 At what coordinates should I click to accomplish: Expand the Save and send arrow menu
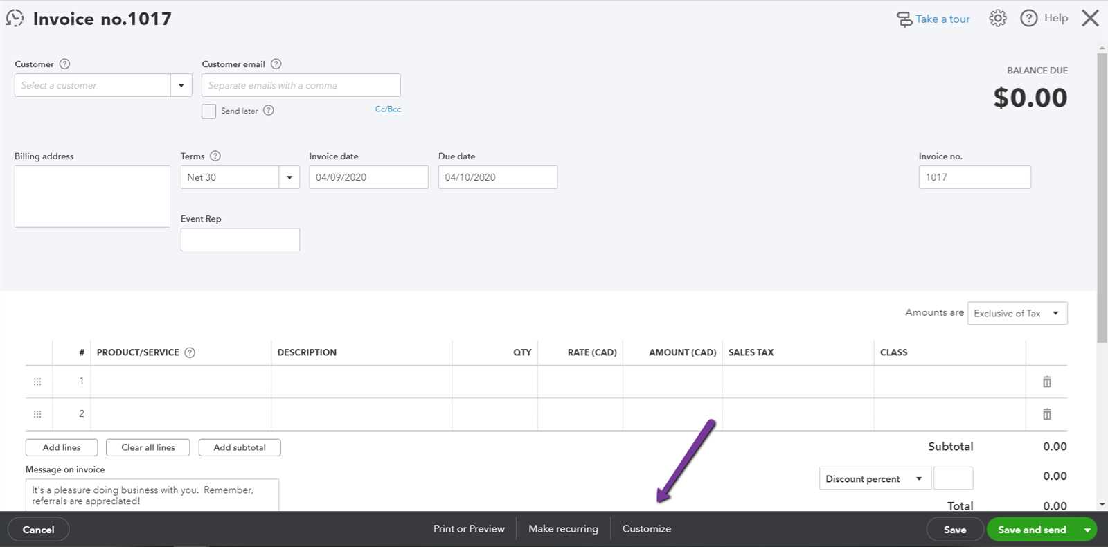pos(1087,530)
